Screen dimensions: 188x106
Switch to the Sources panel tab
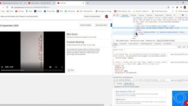point(141,15)
